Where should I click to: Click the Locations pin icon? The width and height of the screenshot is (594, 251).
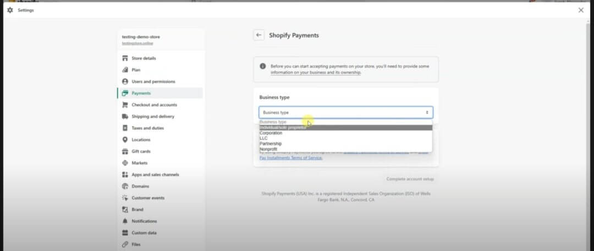(x=125, y=140)
